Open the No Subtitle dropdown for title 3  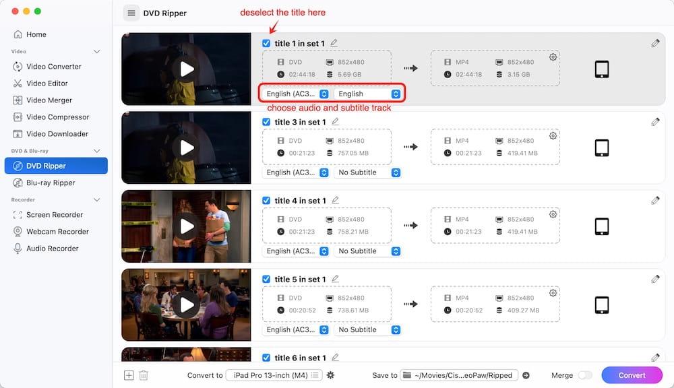click(367, 172)
